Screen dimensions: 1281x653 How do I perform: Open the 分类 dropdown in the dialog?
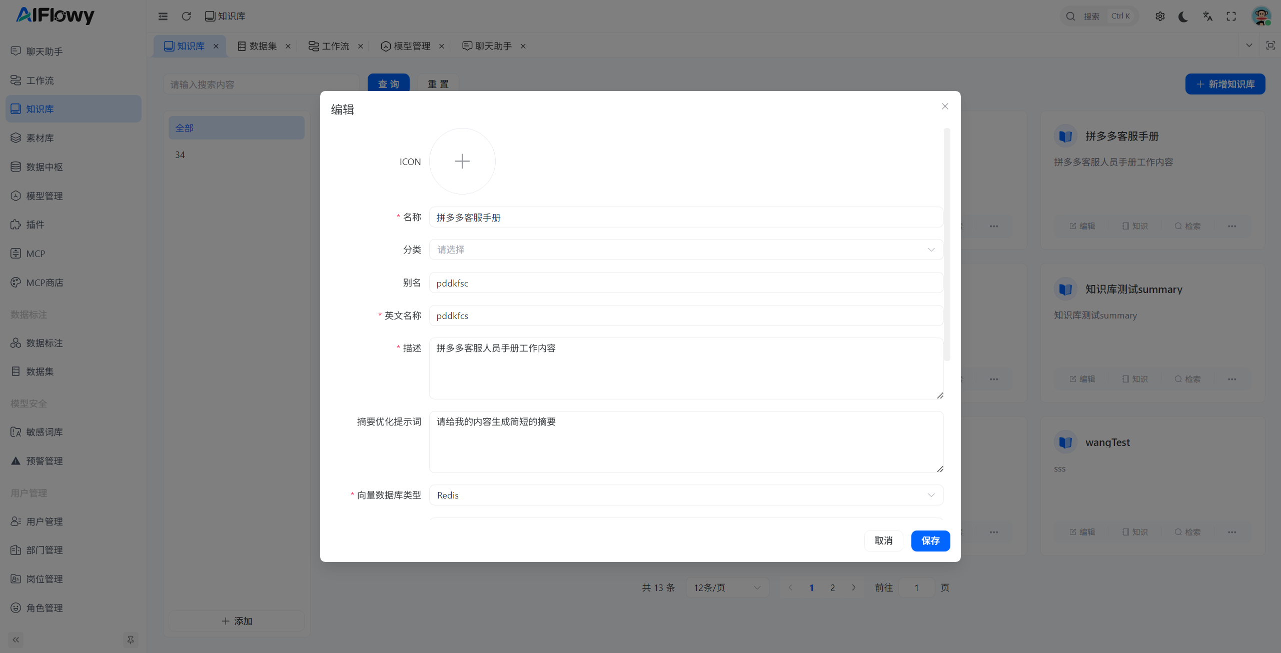tap(685, 249)
